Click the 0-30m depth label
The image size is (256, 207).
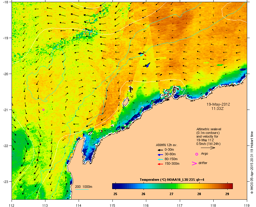(169, 149)
